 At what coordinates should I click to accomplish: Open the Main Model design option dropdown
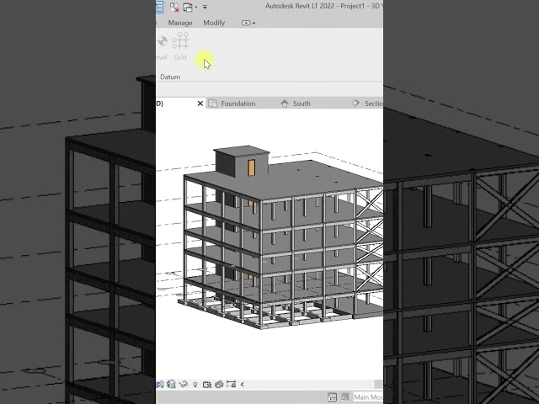pyautogui.click(x=369, y=397)
